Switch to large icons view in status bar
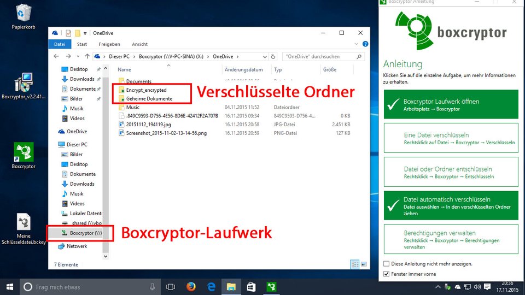Viewport: 525px width, 295px height. click(364, 264)
